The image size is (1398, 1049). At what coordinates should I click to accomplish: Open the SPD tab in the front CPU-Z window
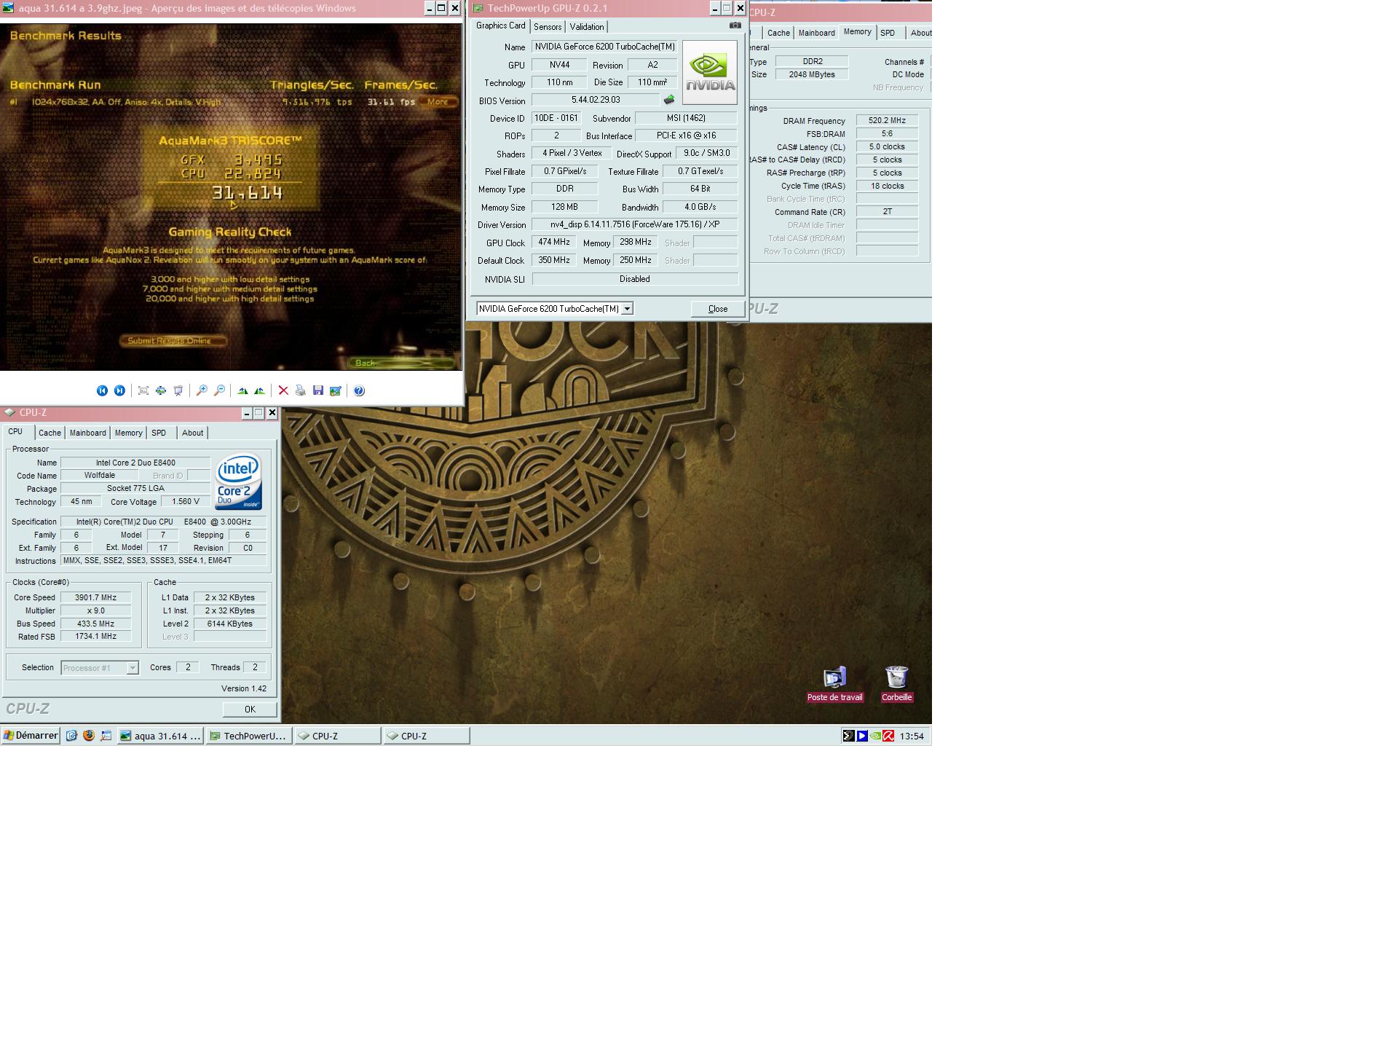(x=159, y=433)
